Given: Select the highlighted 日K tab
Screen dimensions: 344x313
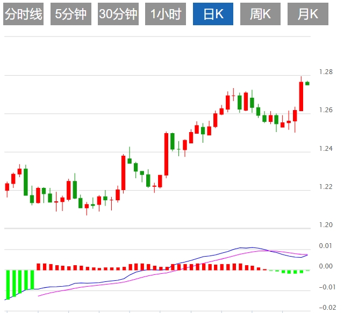Looking at the screenshot, I should point(213,14).
